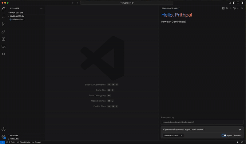The width and height of the screenshot is (246, 144).
Task: Close the Gemini Code Assist panel
Action: (242, 8)
